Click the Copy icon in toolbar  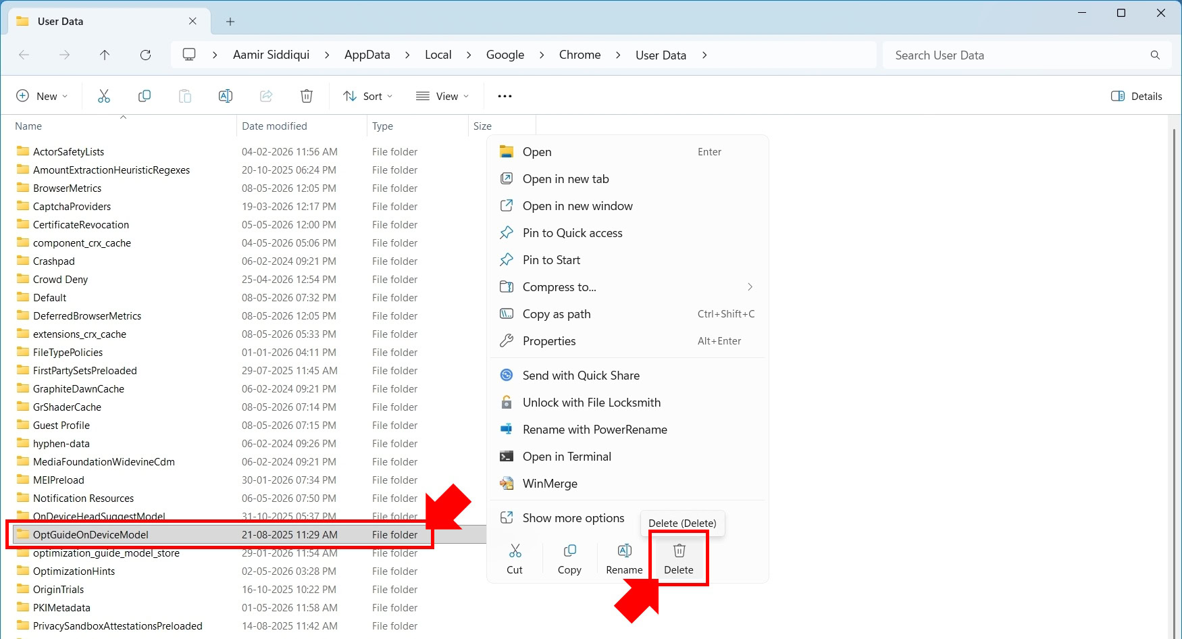(x=145, y=96)
